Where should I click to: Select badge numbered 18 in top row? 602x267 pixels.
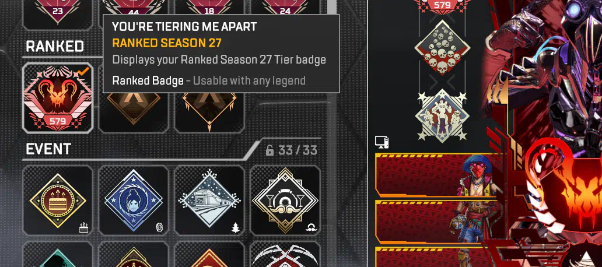tap(209, 12)
